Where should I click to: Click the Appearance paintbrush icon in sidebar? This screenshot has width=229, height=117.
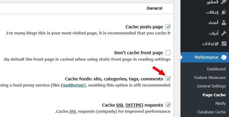pyautogui.click(x=224, y=2)
